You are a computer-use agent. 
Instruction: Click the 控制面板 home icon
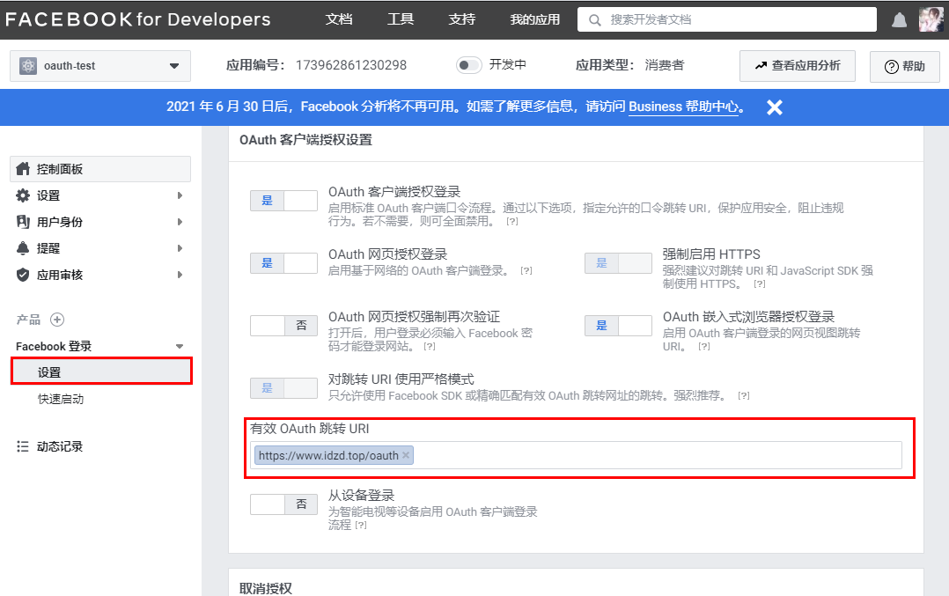click(x=23, y=169)
